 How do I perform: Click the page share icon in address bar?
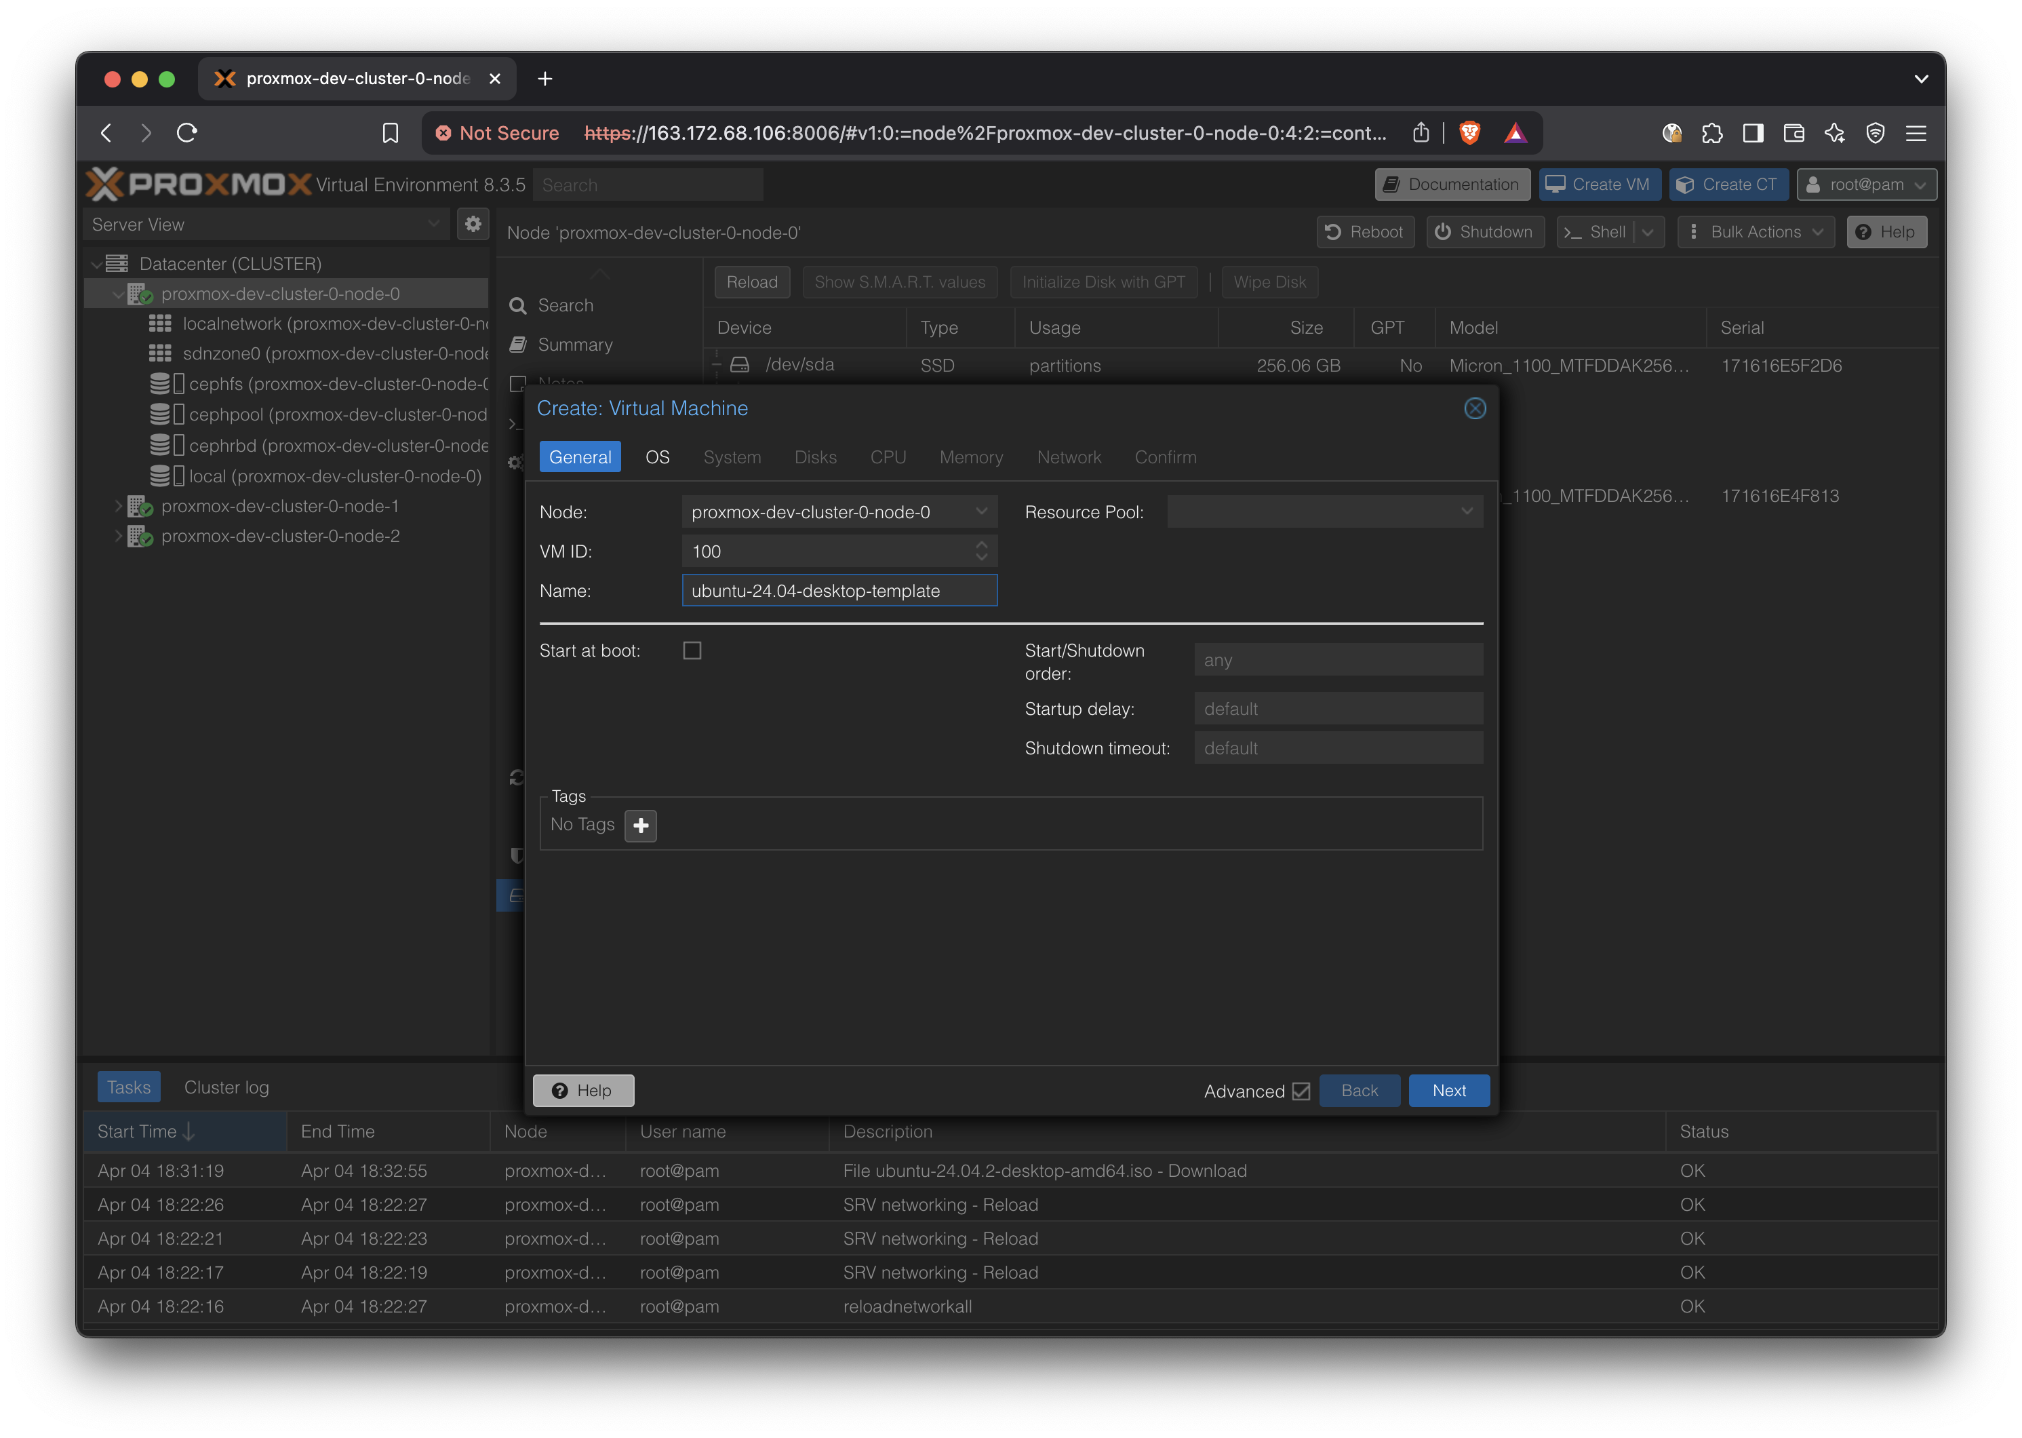(x=1421, y=133)
